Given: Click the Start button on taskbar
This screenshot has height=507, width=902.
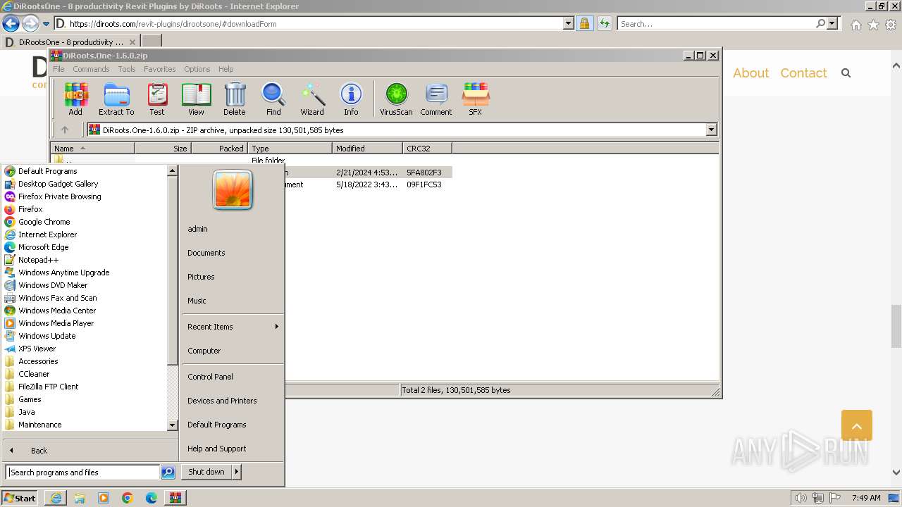Looking at the screenshot, I should pos(20,498).
